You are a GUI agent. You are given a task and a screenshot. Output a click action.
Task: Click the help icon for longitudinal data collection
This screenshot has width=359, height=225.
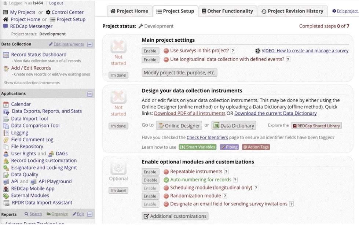(288, 59)
